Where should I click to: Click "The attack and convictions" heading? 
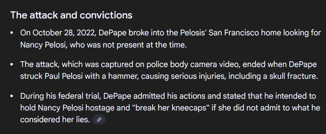[x=71, y=15]
